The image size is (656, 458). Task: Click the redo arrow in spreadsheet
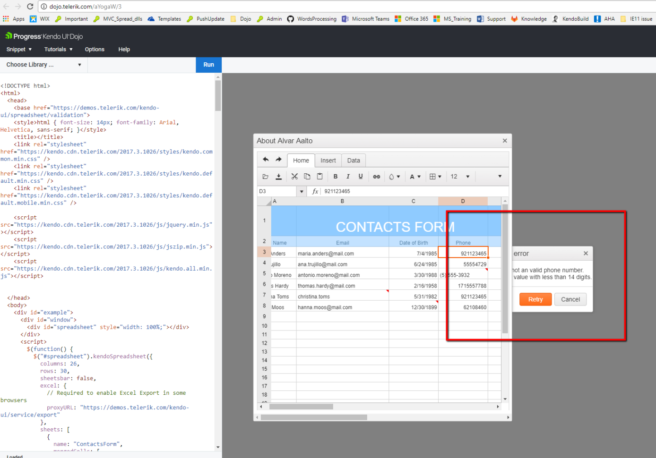[278, 160]
